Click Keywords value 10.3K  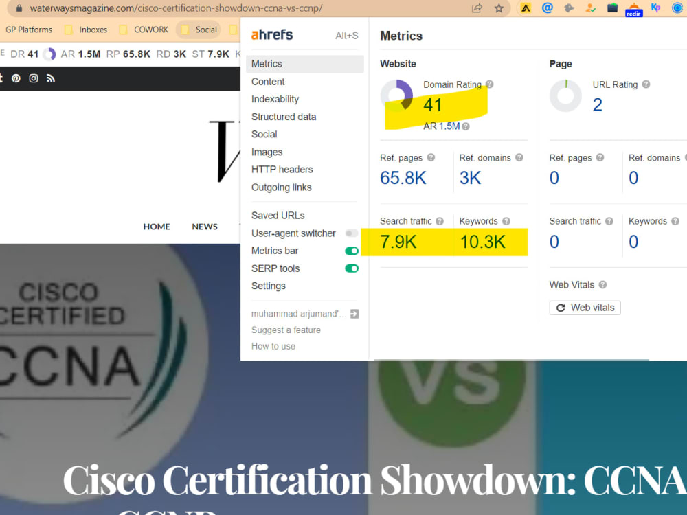[x=482, y=242]
